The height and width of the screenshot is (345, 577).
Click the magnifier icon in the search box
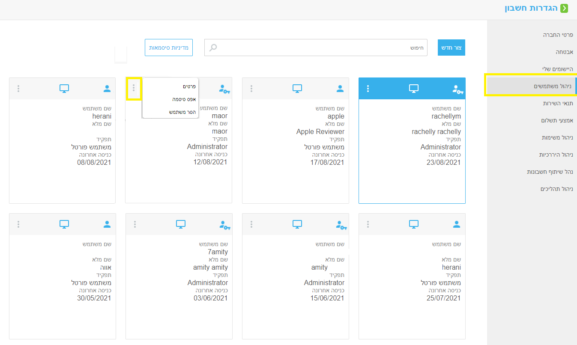[213, 48]
